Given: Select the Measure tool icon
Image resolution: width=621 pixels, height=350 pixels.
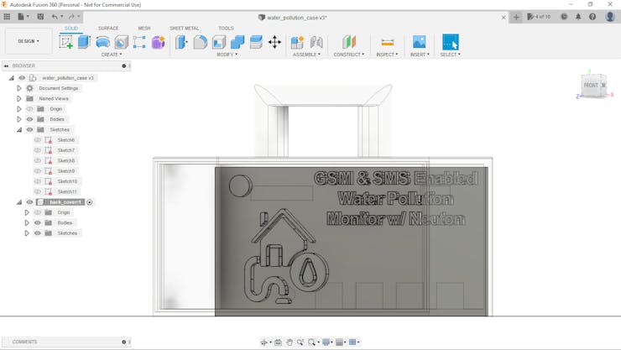Looking at the screenshot, I should click(388, 42).
